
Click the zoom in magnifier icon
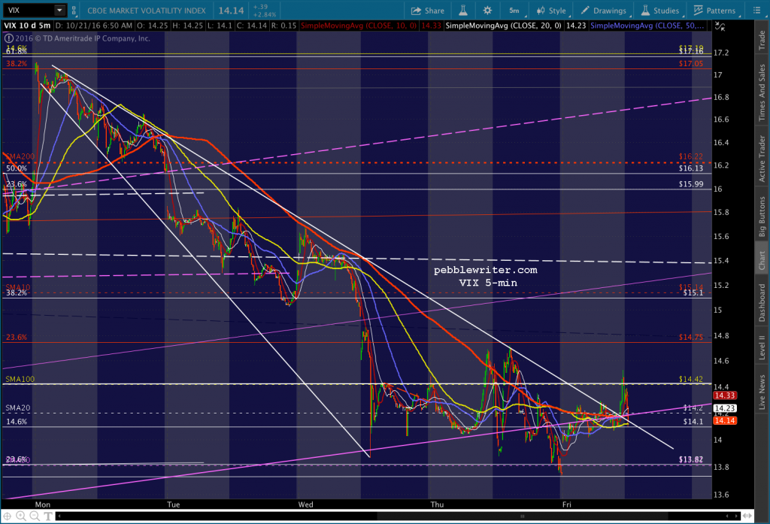point(20,516)
